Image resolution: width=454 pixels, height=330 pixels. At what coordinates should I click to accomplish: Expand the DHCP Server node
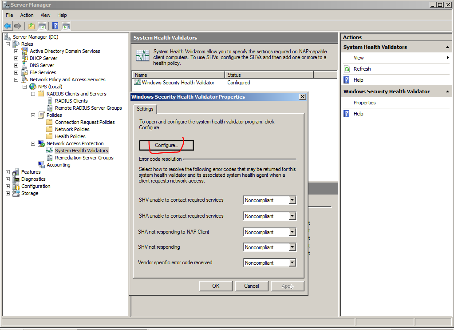click(x=16, y=58)
